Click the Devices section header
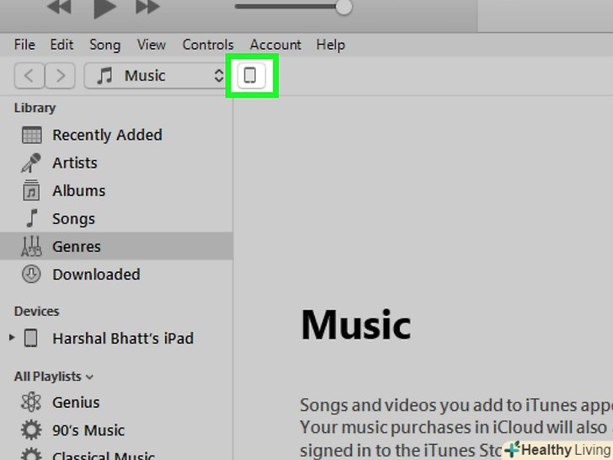This screenshot has height=460, width=613. [37, 312]
